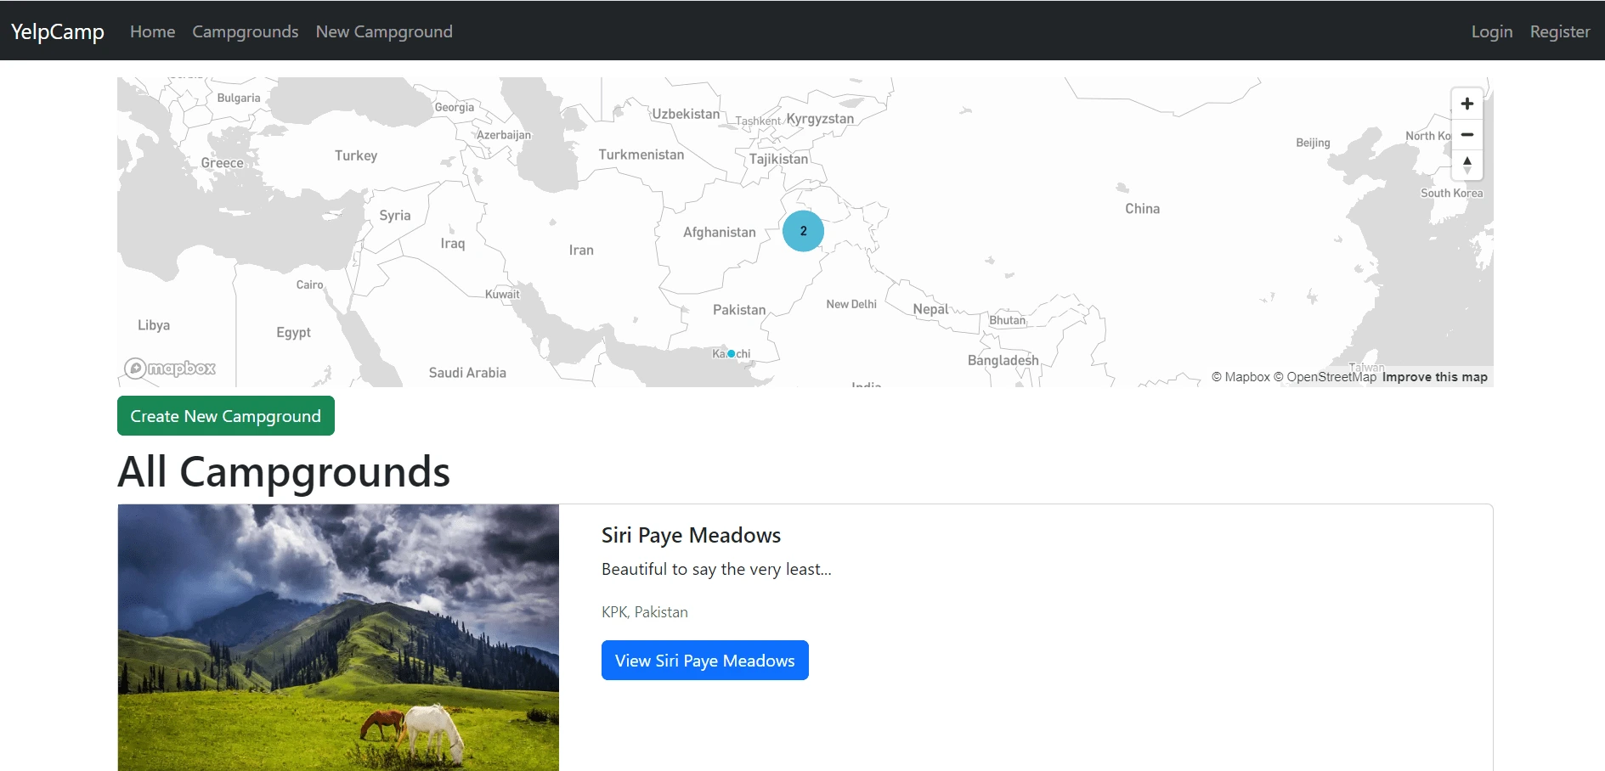This screenshot has width=1605, height=771.
Task: Reset map bearing with compass icon
Action: click(1467, 165)
